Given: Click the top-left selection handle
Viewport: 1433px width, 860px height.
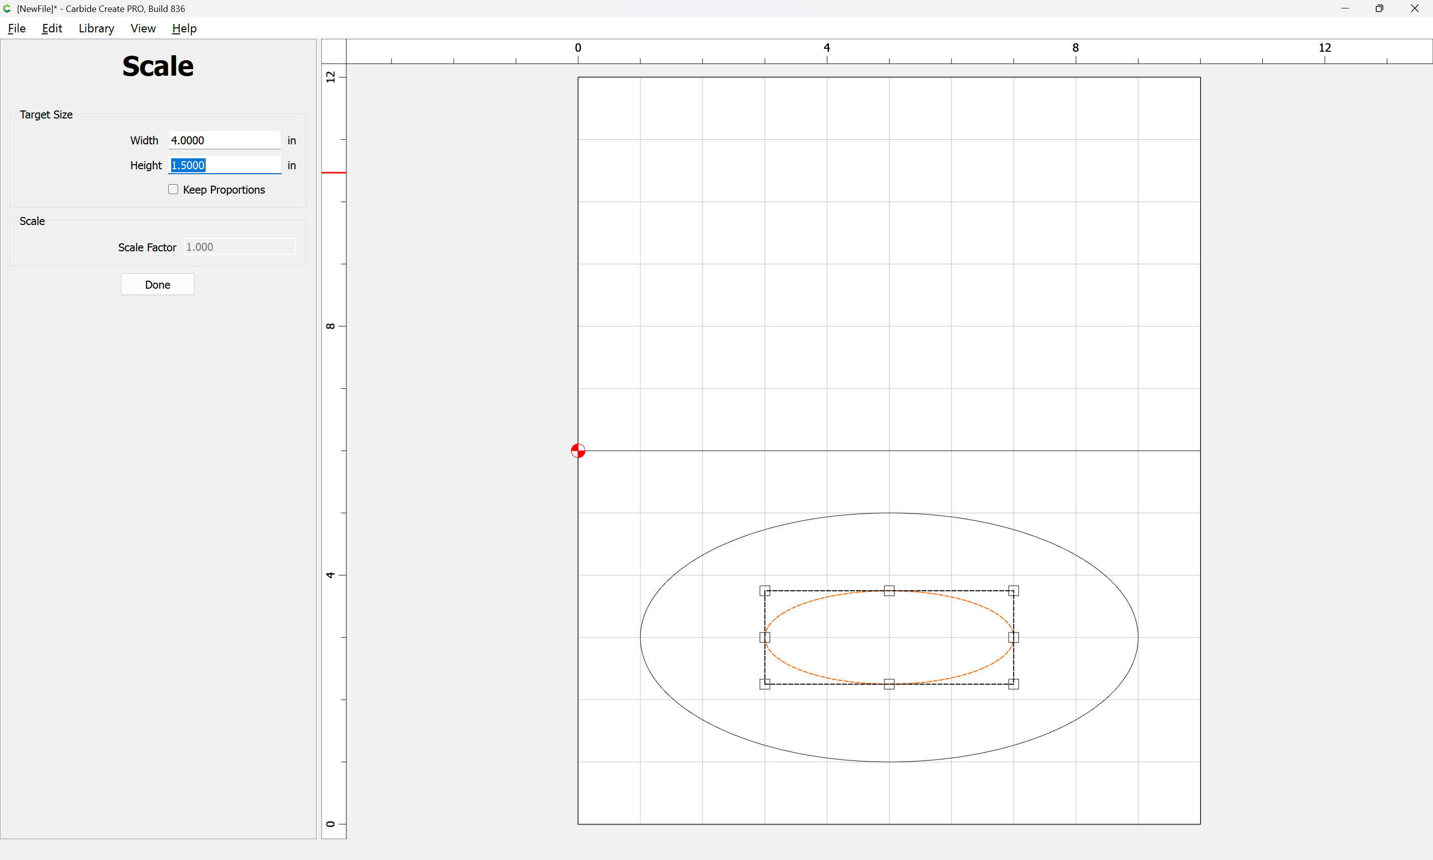Looking at the screenshot, I should [765, 591].
